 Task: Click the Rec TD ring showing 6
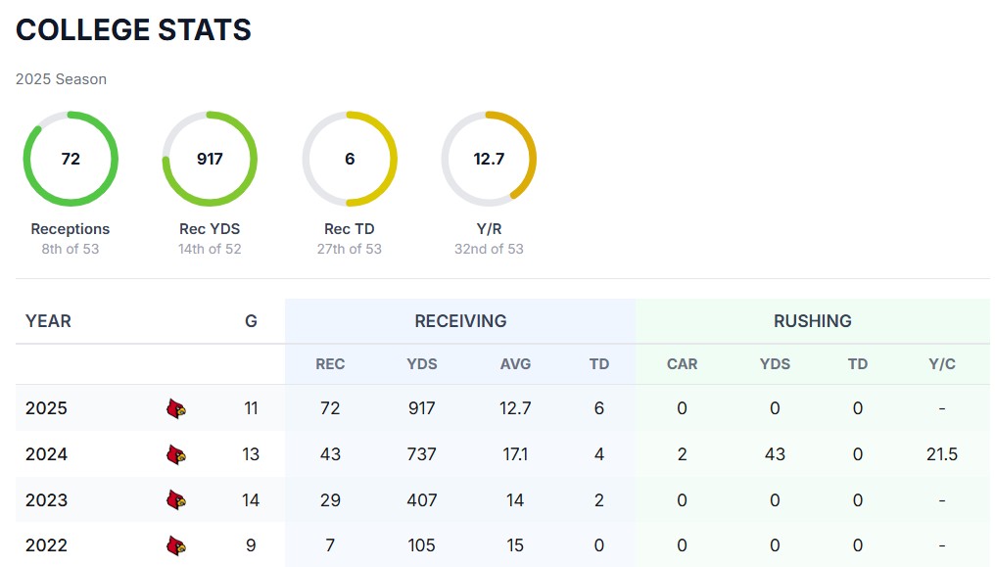[x=350, y=159]
